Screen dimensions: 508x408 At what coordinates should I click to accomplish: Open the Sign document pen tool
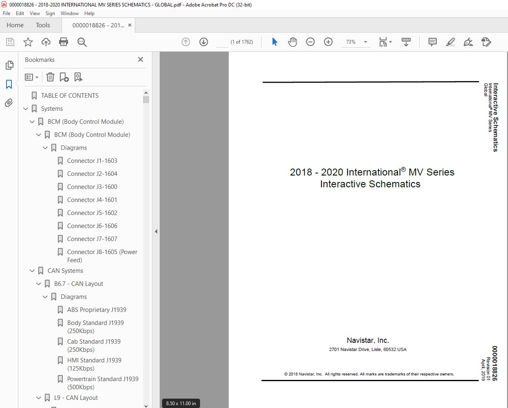coord(468,42)
